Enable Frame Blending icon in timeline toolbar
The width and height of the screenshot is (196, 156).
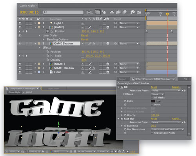pos(118,12)
